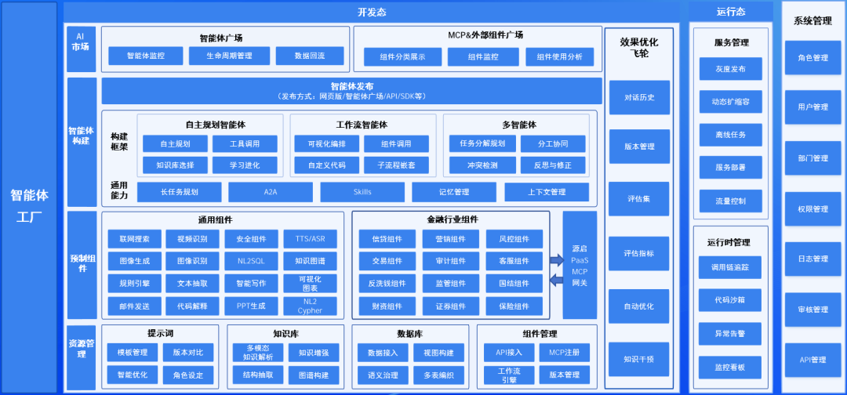Open the 知识图谱 component
The height and width of the screenshot is (395, 847).
click(310, 261)
